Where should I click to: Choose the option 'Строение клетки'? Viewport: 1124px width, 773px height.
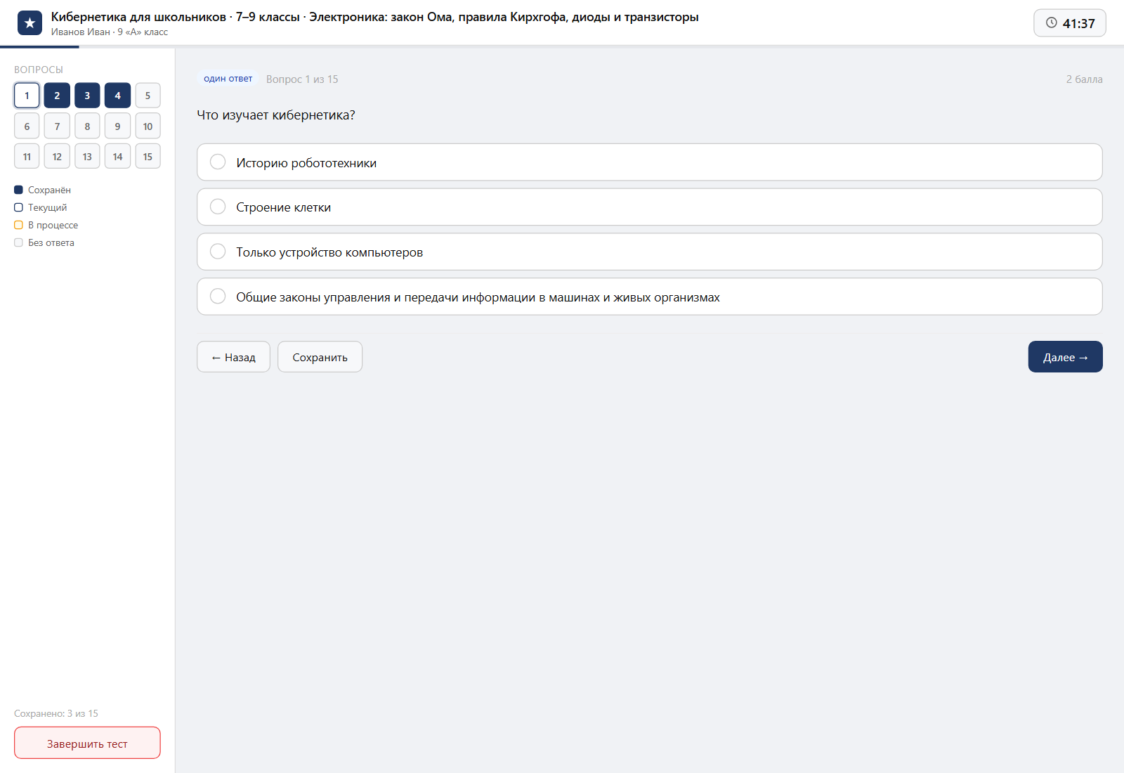pos(649,207)
